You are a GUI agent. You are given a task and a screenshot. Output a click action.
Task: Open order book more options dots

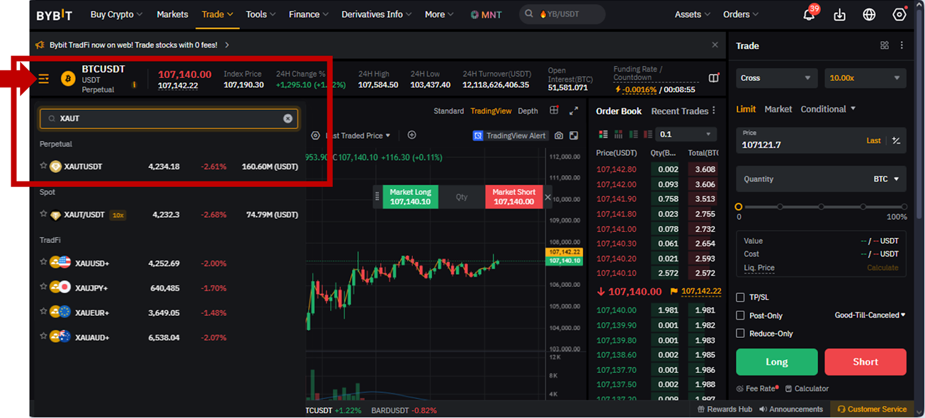(714, 110)
